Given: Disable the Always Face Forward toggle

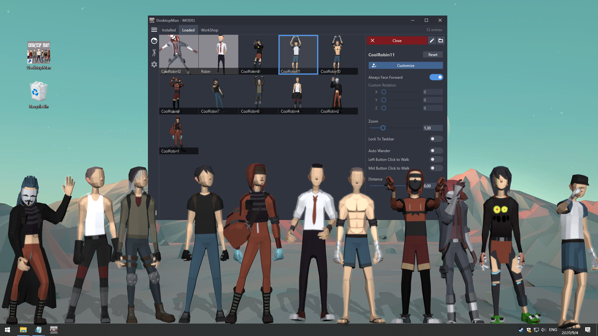Looking at the screenshot, I should [436, 77].
